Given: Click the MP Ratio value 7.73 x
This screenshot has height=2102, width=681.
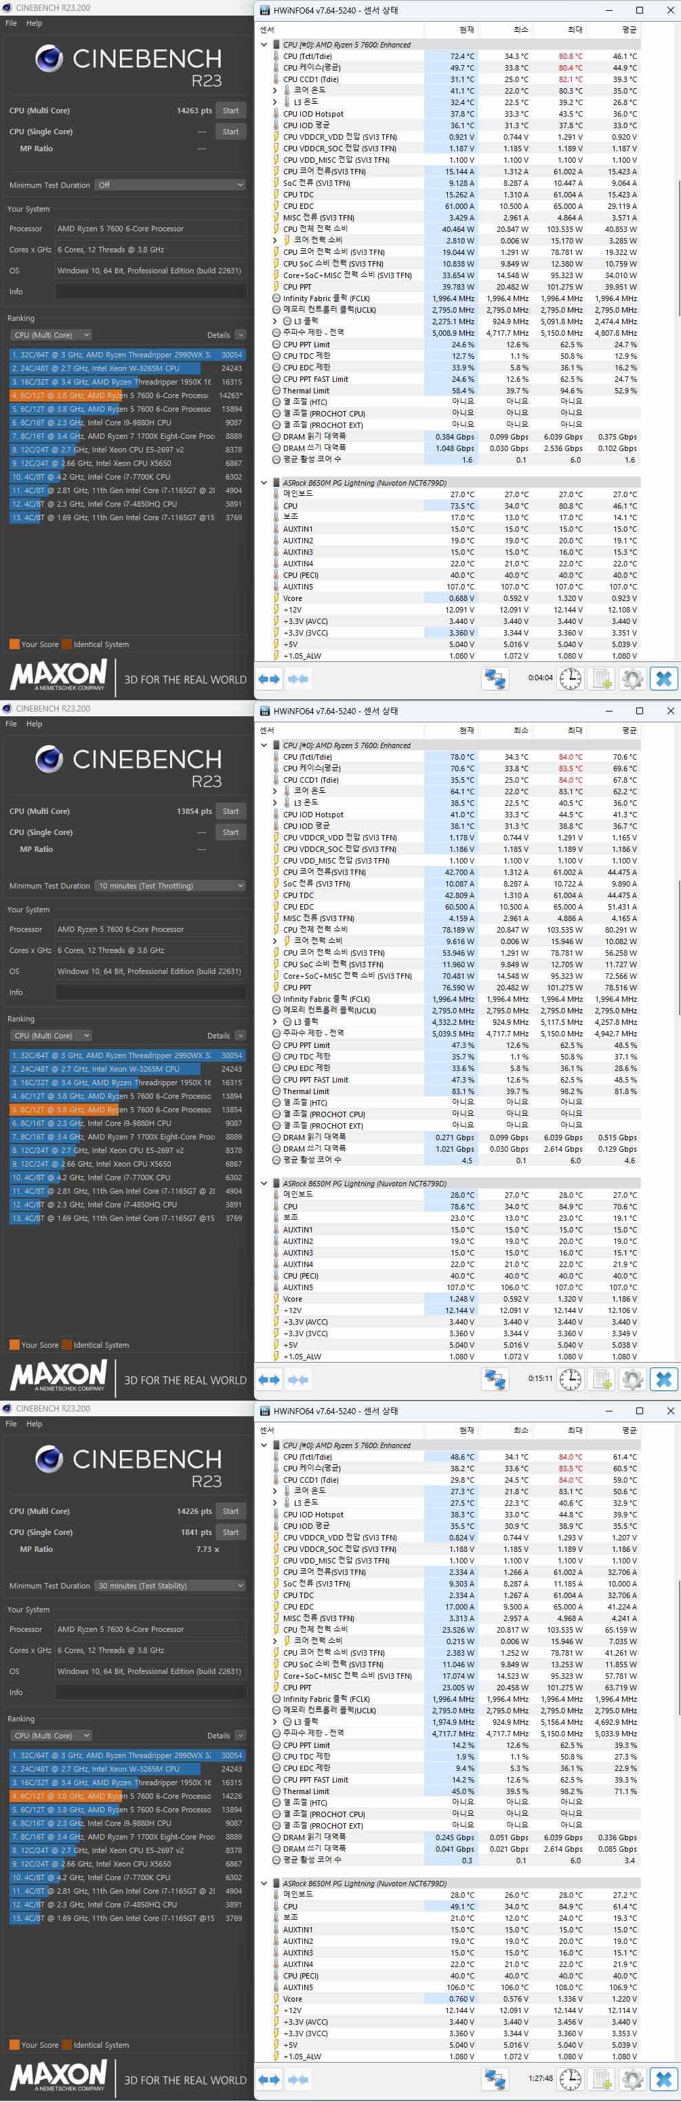Looking at the screenshot, I should (207, 1549).
